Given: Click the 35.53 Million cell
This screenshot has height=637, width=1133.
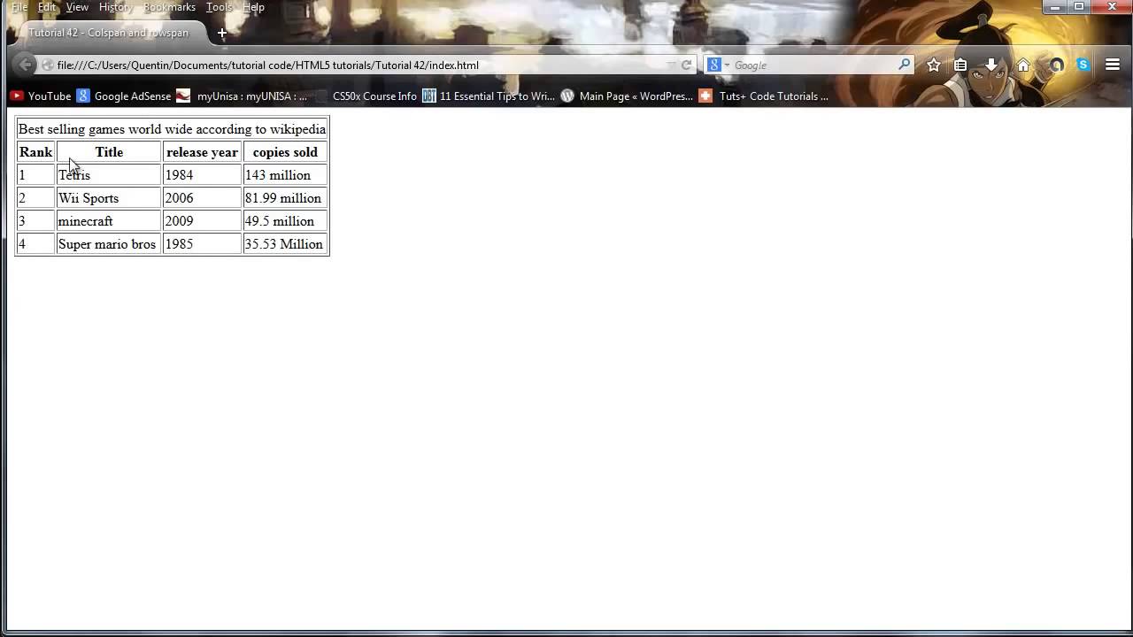Looking at the screenshot, I should tap(285, 244).
